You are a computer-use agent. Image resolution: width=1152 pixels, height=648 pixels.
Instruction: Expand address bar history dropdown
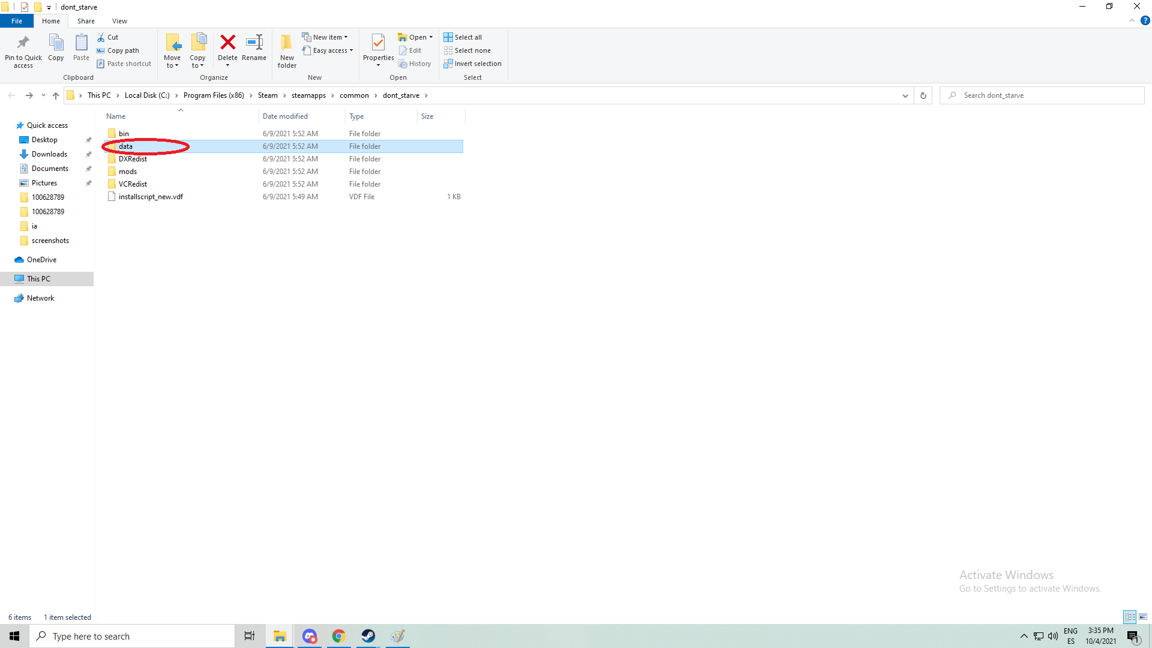(x=905, y=95)
